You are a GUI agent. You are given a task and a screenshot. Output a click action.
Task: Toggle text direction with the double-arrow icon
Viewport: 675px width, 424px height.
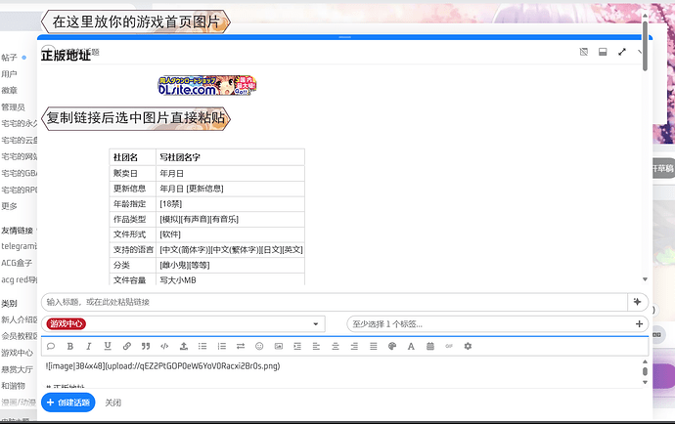coord(241,346)
